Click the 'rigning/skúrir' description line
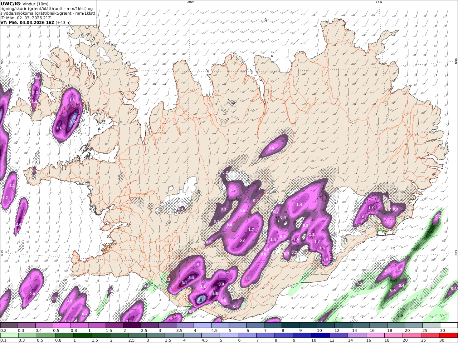This screenshot has height=343, width=458. pos(47,8)
